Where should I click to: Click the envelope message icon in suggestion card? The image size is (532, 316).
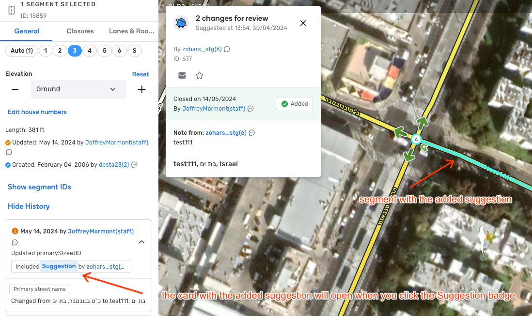[x=182, y=75]
